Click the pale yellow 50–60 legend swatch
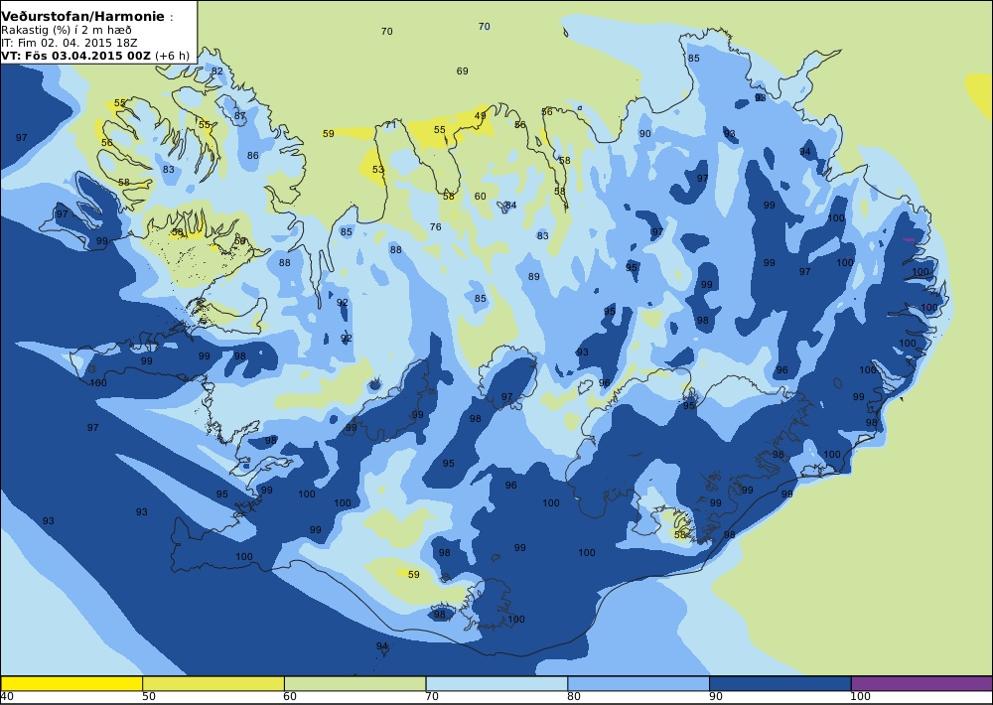Screen dimensions: 993x705 pos(213,683)
